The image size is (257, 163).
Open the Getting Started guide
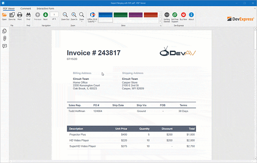[x=167, y=15]
